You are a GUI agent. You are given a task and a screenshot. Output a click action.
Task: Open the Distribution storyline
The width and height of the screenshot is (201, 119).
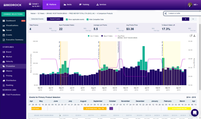(11, 80)
